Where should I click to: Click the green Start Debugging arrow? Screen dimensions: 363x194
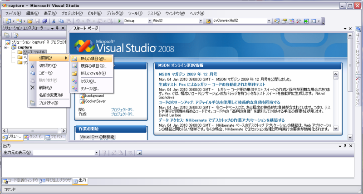(119, 21)
